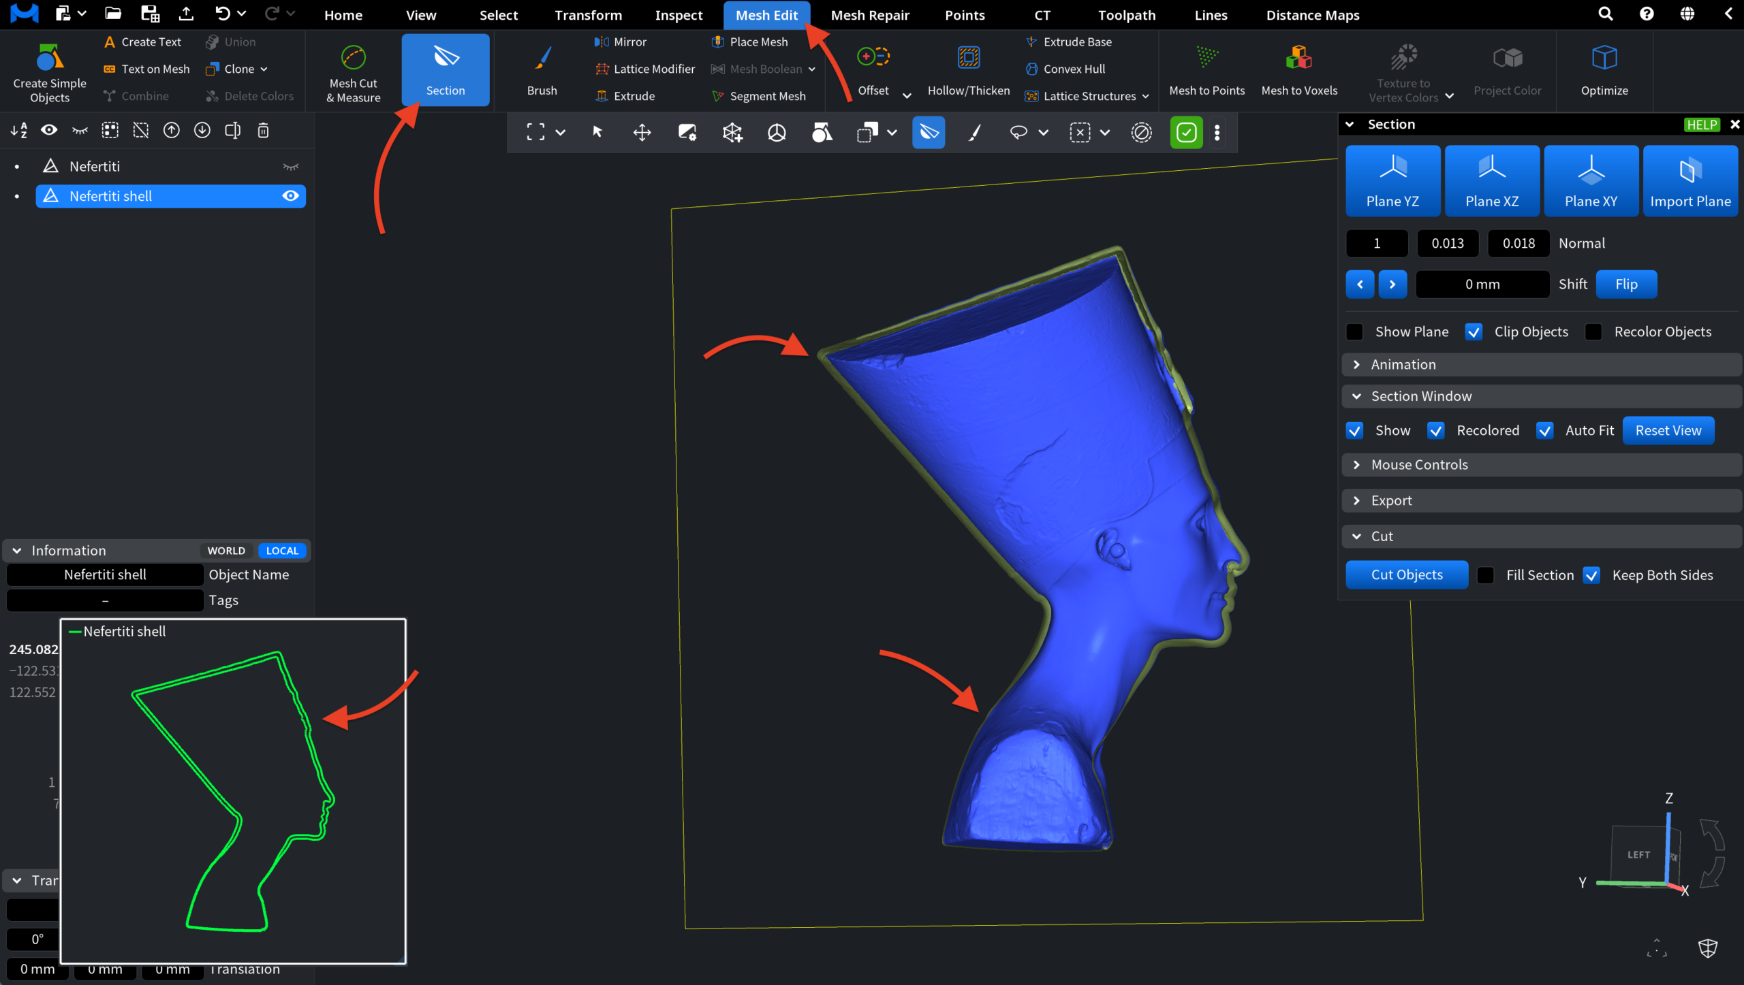Image resolution: width=1744 pixels, height=985 pixels.
Task: Click the delete trash icon in object list toolbar
Action: click(263, 130)
